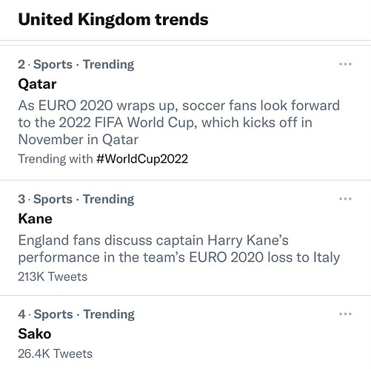Viewport: 371px width, 369px height.
Task: Open the Kane trending topic
Action: pos(36,219)
